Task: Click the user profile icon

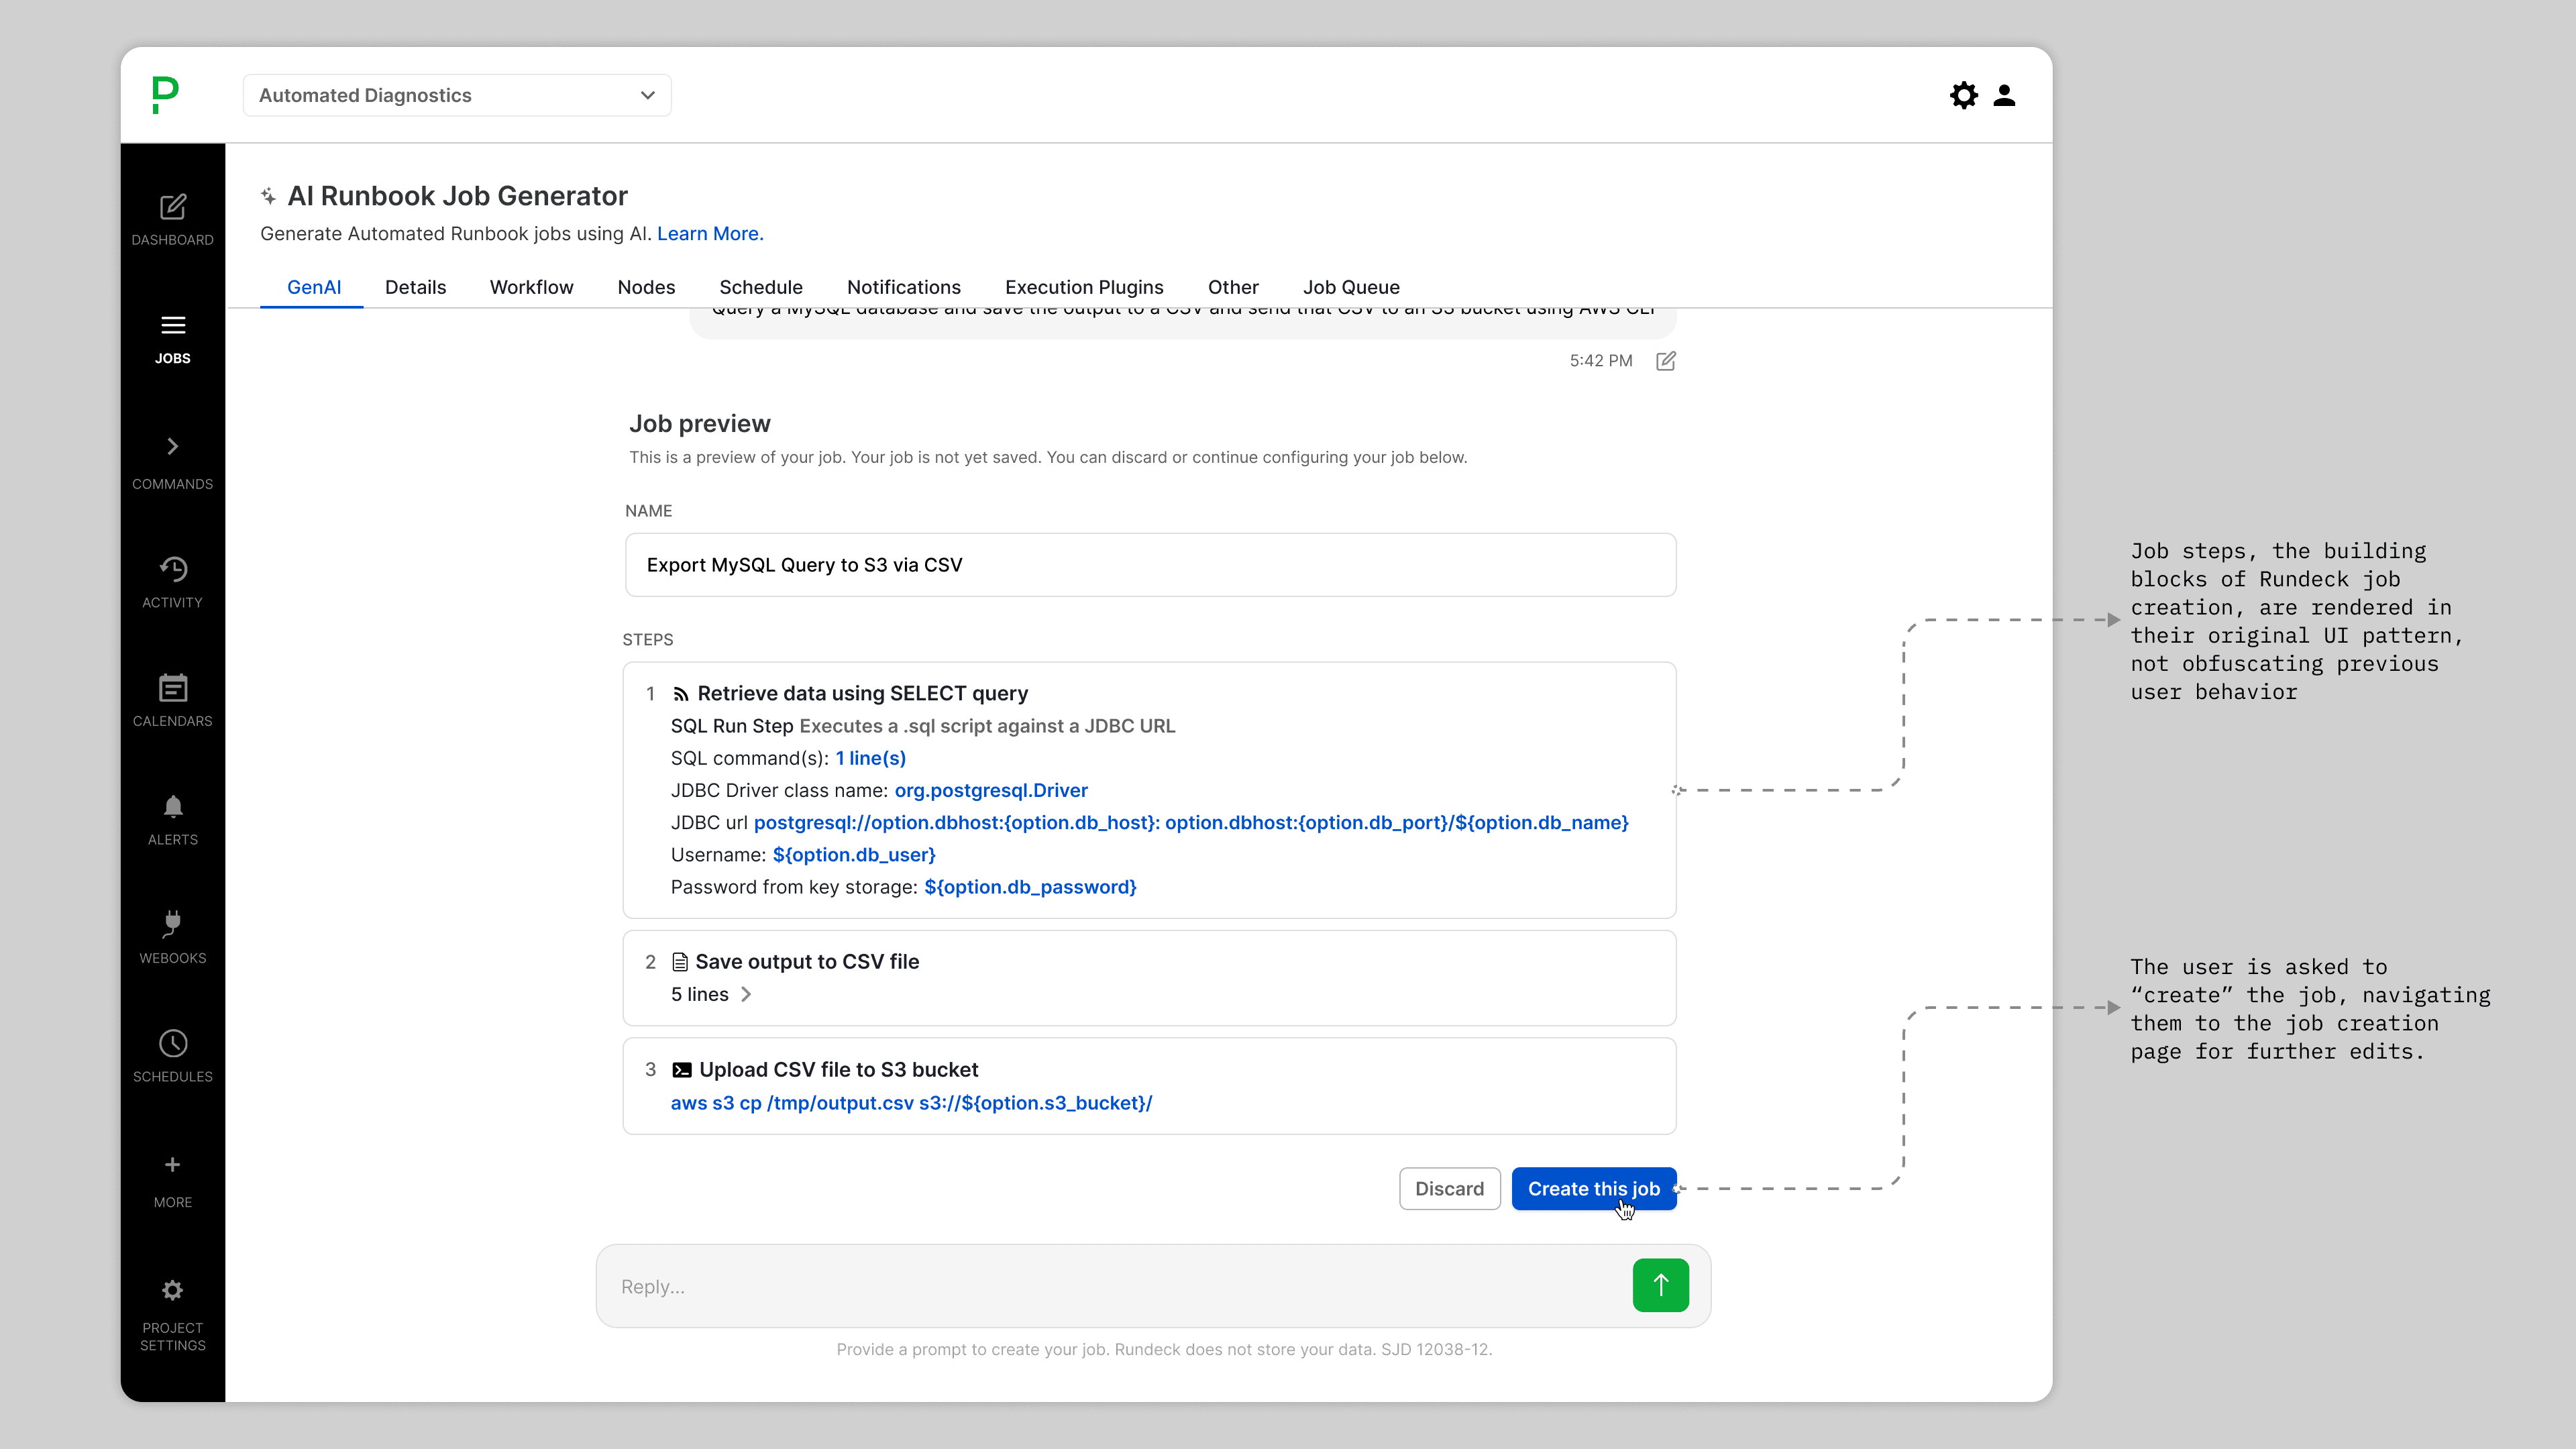Action: pos(2006,95)
